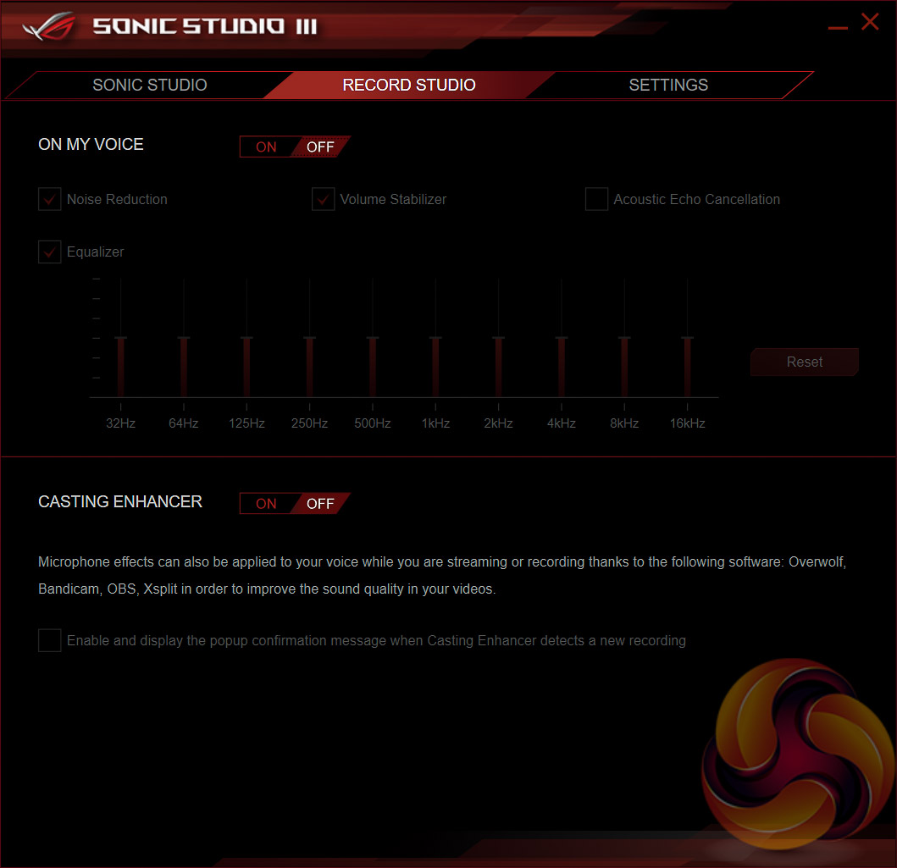This screenshot has width=897, height=868.
Task: Set On My Voice to OFF
Action: [x=320, y=147]
